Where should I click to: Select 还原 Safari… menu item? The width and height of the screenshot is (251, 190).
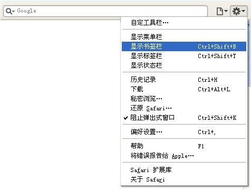(x=184, y=108)
